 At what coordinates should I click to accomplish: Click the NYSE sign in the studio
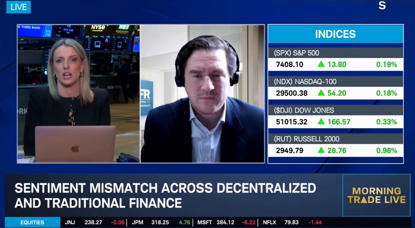tap(98, 27)
